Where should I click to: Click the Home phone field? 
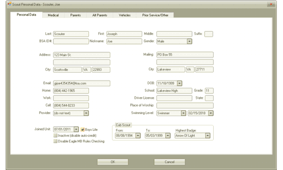[71, 91]
